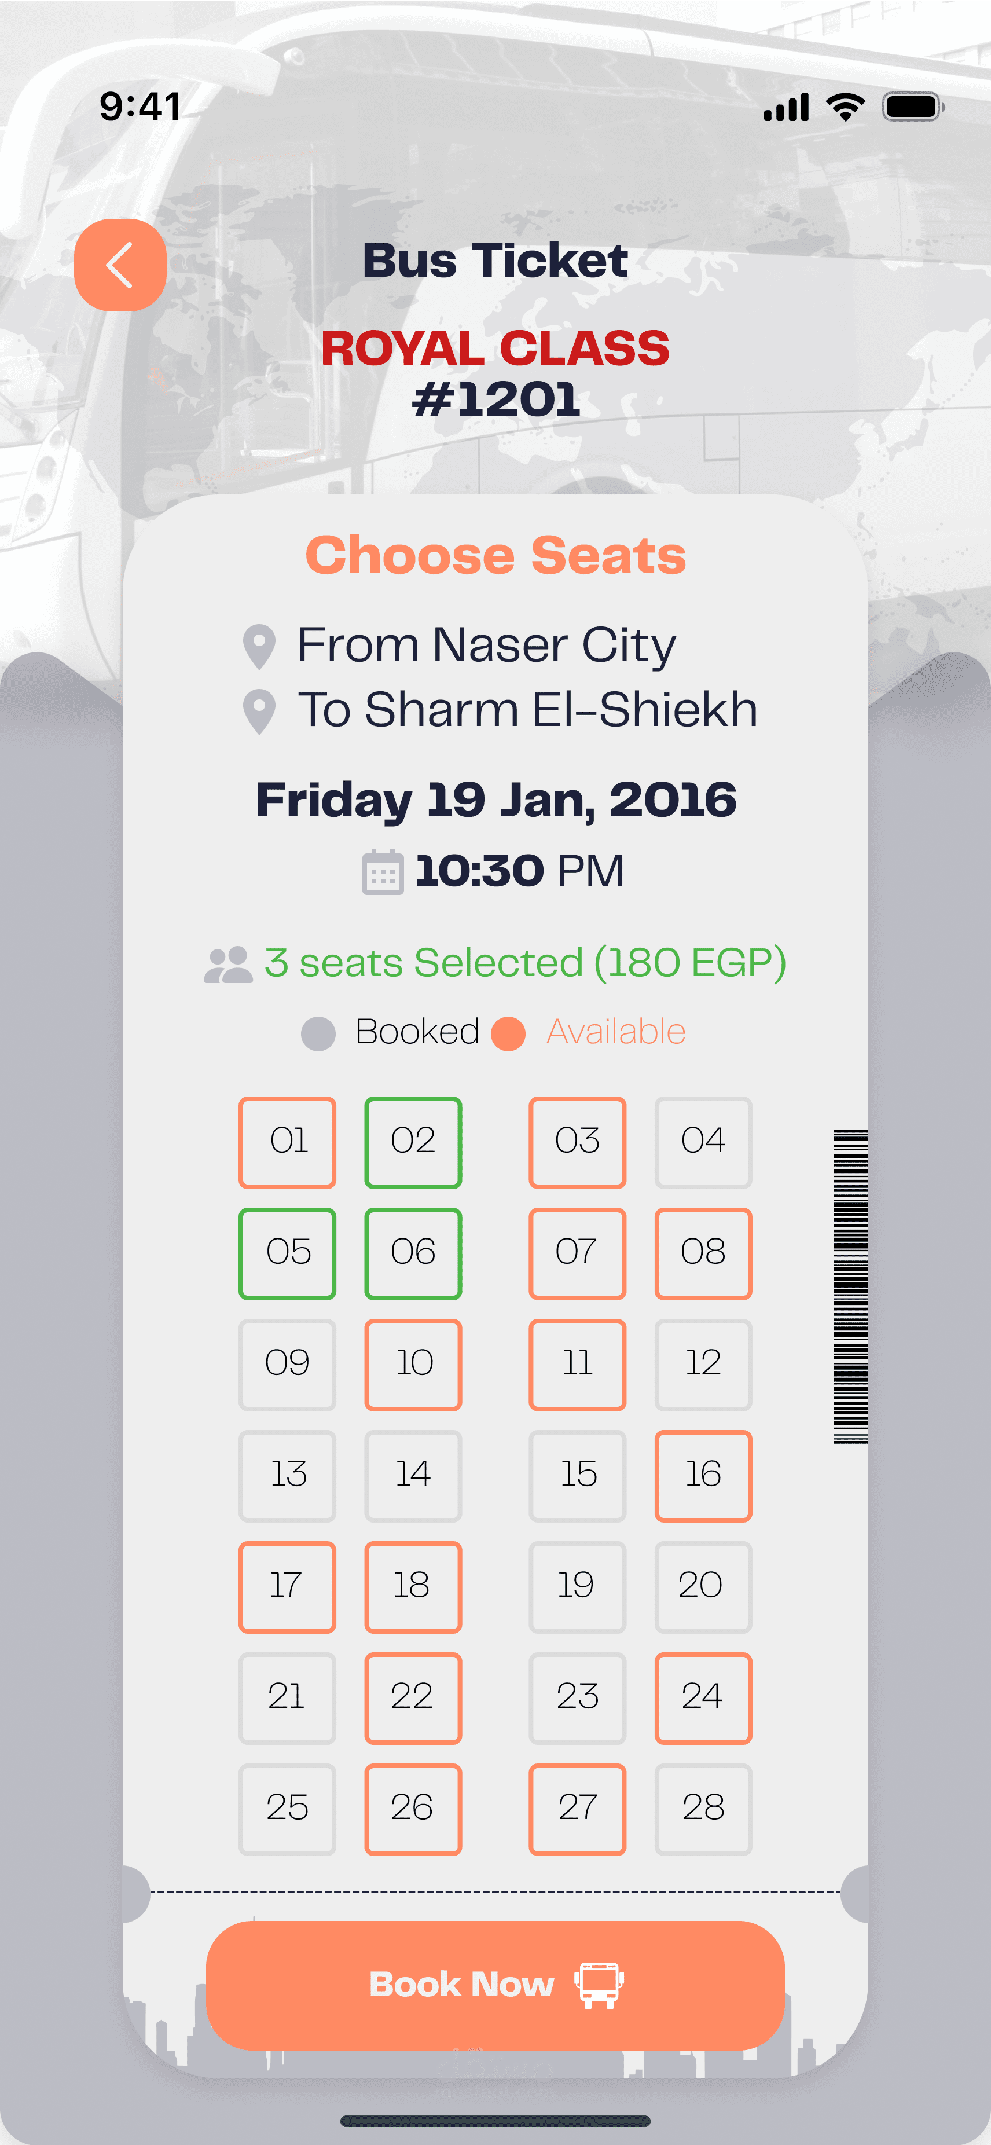This screenshot has width=991, height=2145.
Task: Choose available seat 22
Action: (x=413, y=1698)
